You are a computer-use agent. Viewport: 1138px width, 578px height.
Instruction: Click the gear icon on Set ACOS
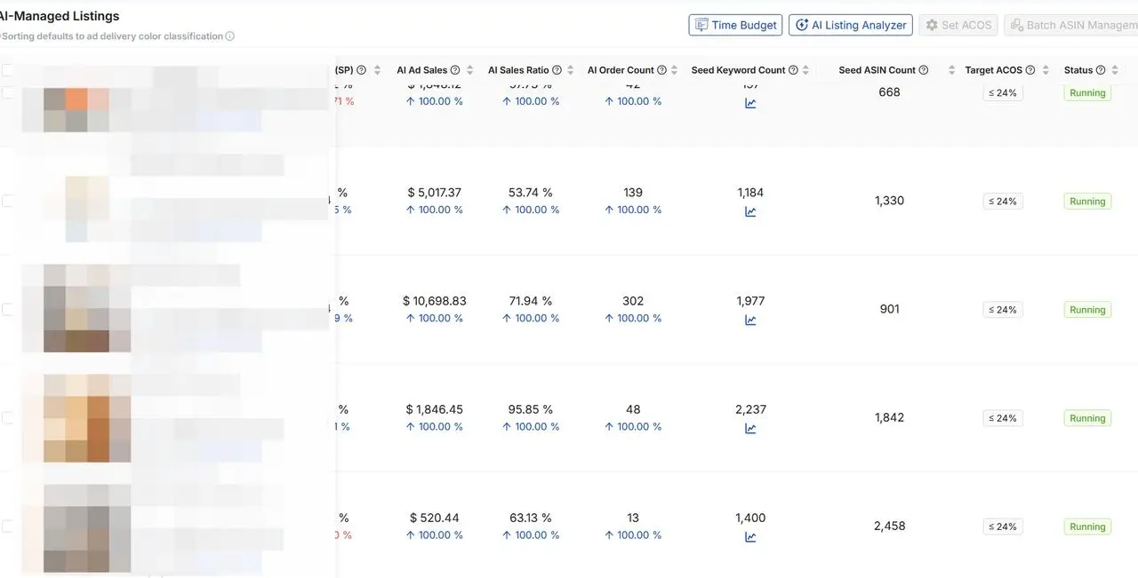(932, 25)
